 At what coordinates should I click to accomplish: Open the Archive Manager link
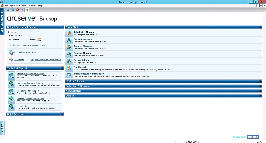point(83,46)
